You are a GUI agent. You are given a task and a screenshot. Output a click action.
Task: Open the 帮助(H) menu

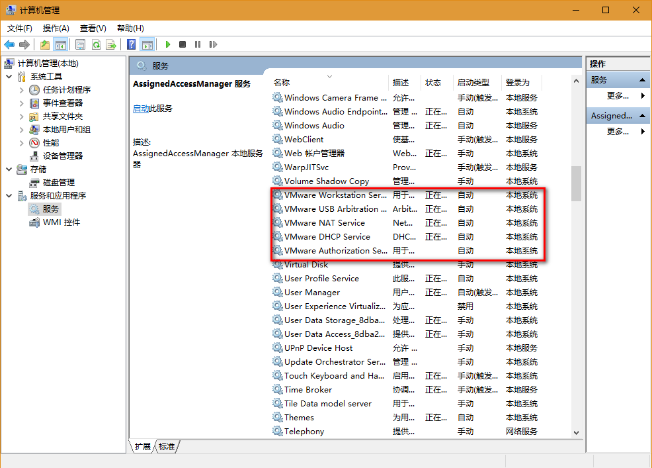point(130,28)
